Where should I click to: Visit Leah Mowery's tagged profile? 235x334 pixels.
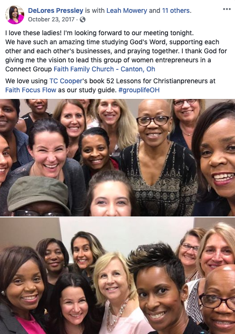127,10
